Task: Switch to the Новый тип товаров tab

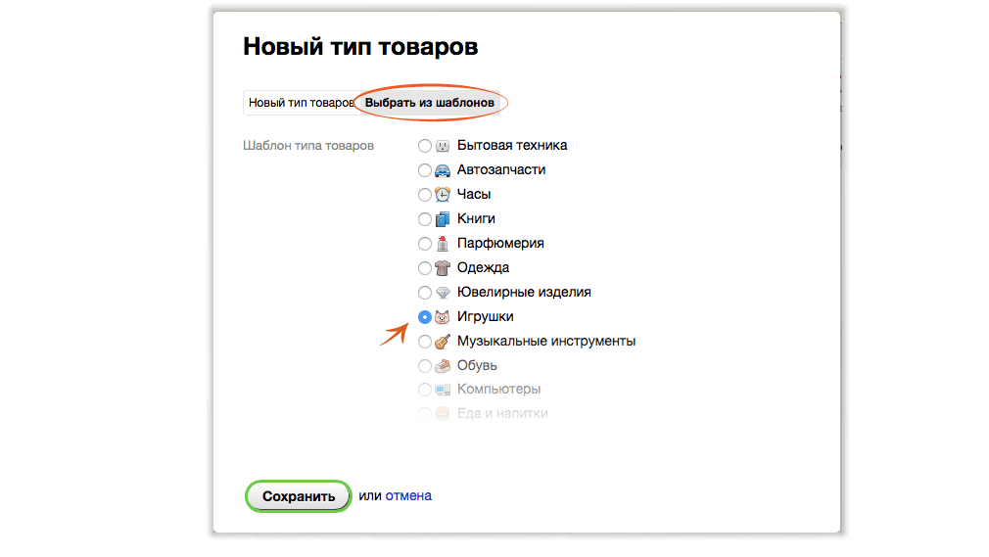Action: click(301, 103)
